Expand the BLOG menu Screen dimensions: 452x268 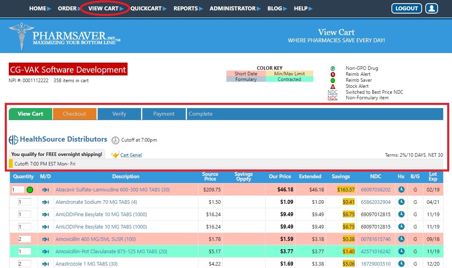click(x=277, y=8)
